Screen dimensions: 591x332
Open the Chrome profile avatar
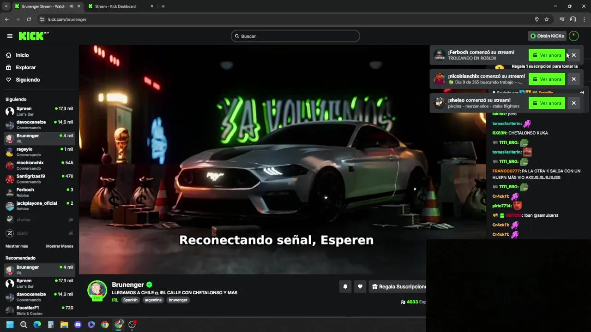tap(573, 19)
